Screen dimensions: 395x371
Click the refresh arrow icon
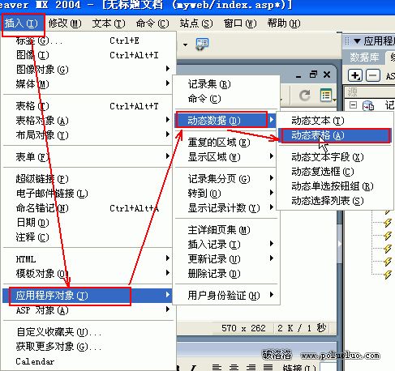(305, 96)
